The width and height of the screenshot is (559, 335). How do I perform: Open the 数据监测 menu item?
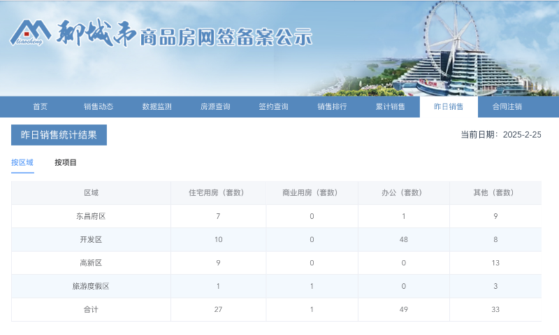click(157, 107)
